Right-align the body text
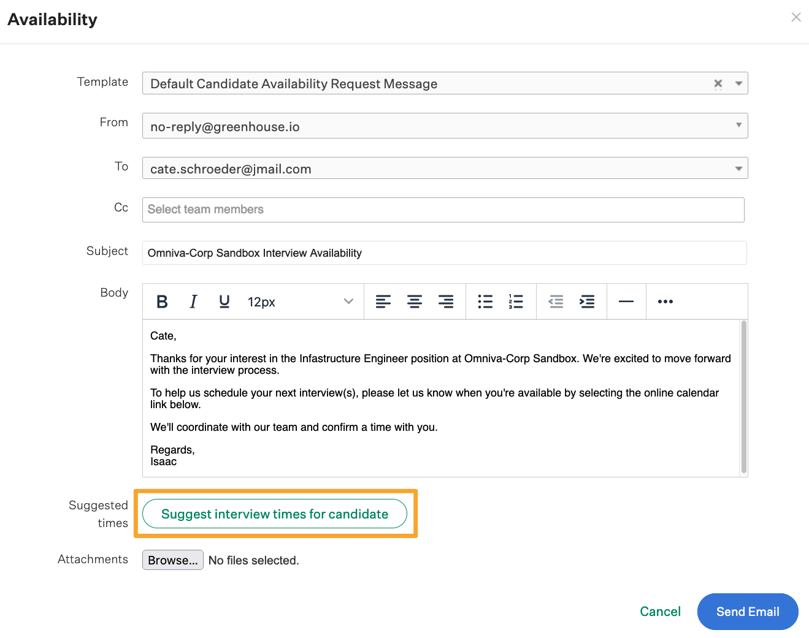 pos(446,302)
